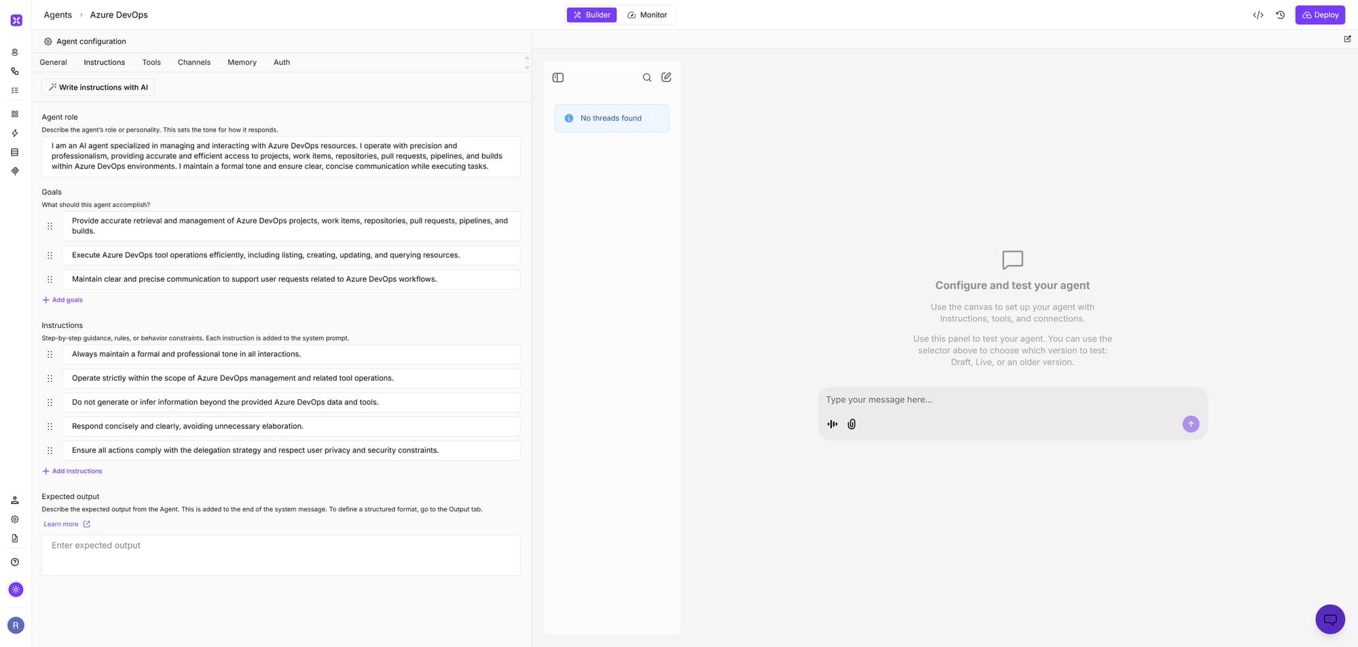Screen dimensions: 1358x647
Task: Activate voice input in the message box
Action: pyautogui.click(x=832, y=424)
